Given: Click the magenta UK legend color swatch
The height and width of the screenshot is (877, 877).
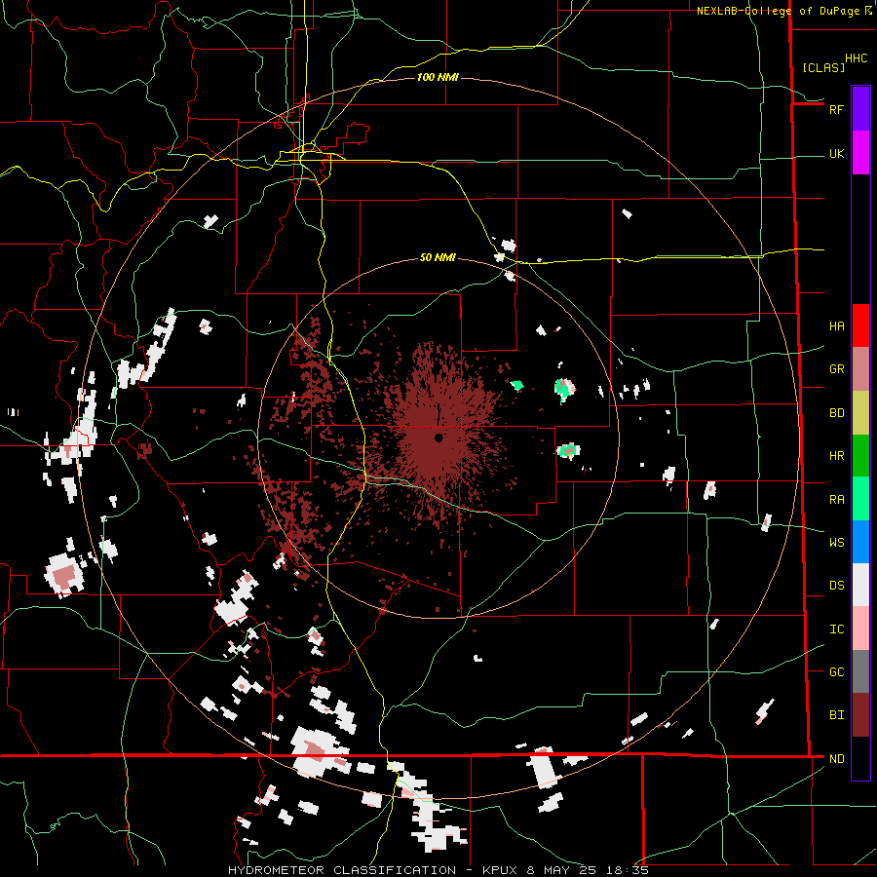Looking at the screenshot, I should [860, 153].
